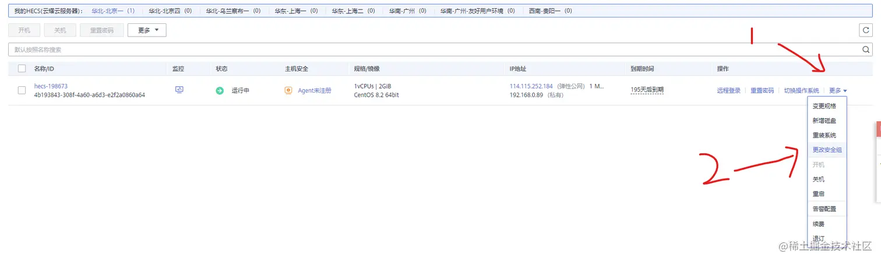Open the hecs-198673 server link
The width and height of the screenshot is (881, 261).
[x=51, y=86]
